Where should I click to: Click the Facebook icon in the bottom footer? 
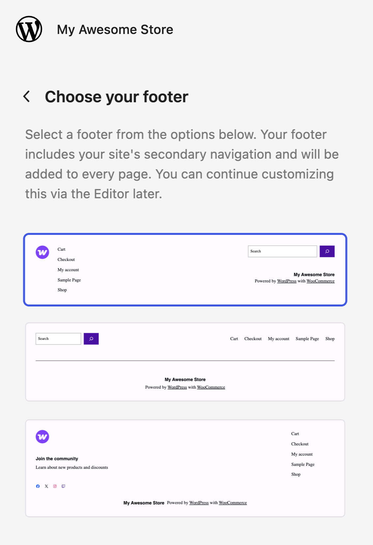tap(38, 486)
